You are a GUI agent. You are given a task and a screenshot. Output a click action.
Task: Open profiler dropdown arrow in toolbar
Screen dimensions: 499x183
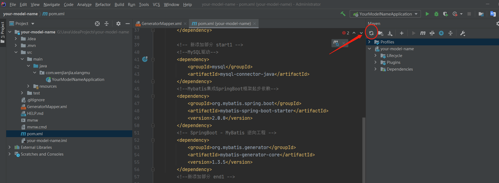461,14
